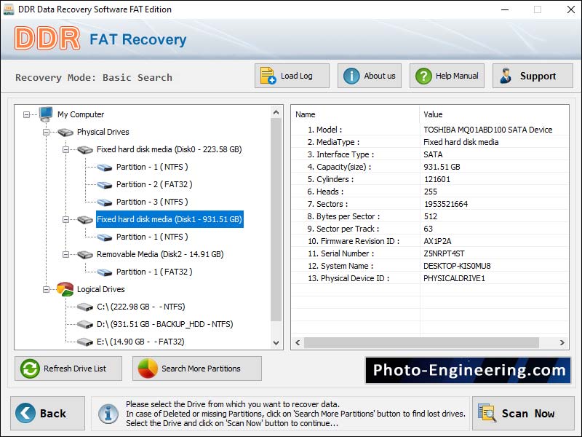Click the Support person icon
This screenshot has height=437, width=582.
pyautogui.click(x=506, y=75)
